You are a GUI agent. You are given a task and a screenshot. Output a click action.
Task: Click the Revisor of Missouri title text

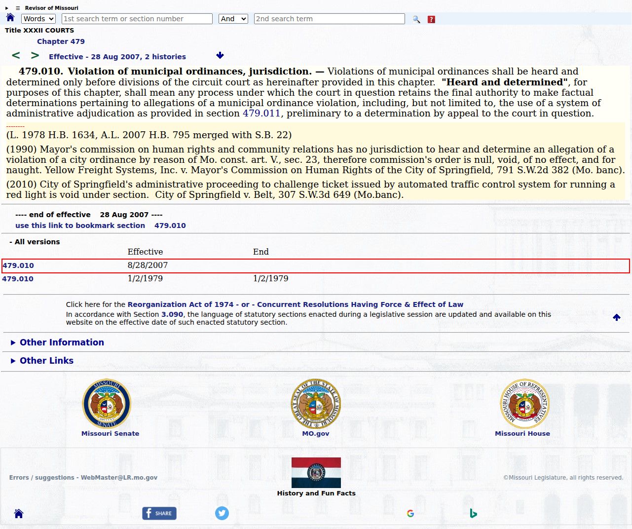[x=52, y=8]
